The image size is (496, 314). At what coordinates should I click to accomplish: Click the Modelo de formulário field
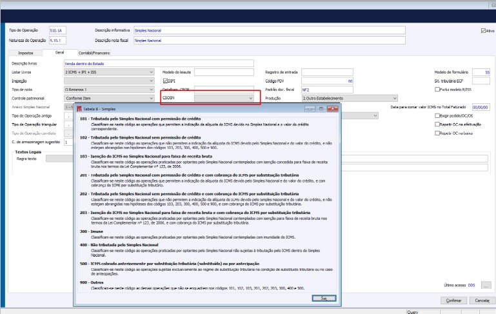tap(481, 72)
